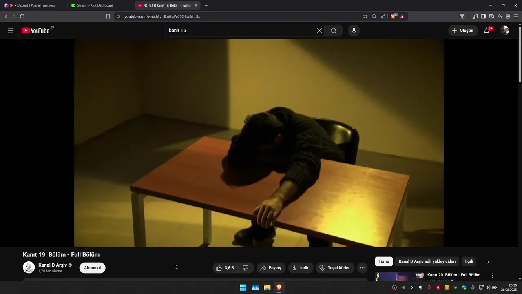The width and height of the screenshot is (522, 294).
Task: Toggle the browser sidebar panel
Action: click(x=483, y=16)
